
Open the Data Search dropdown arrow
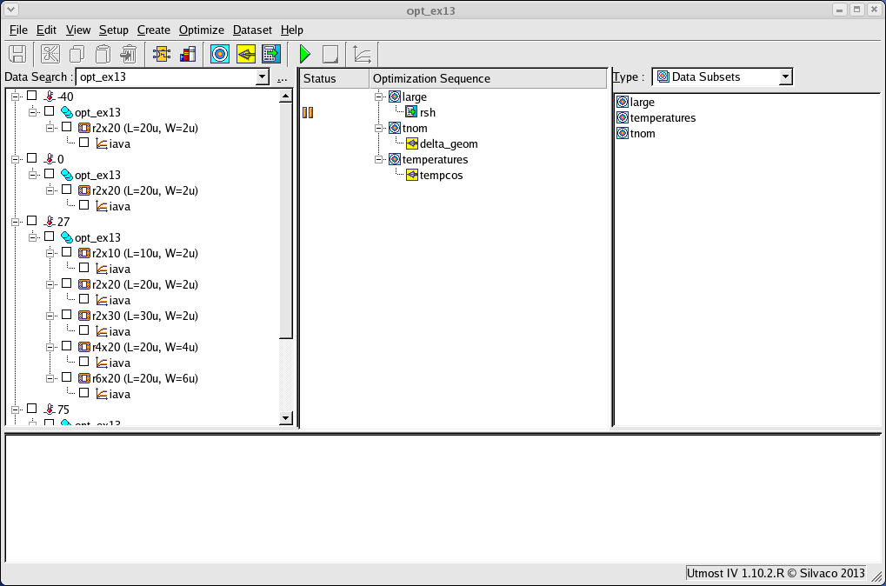263,77
